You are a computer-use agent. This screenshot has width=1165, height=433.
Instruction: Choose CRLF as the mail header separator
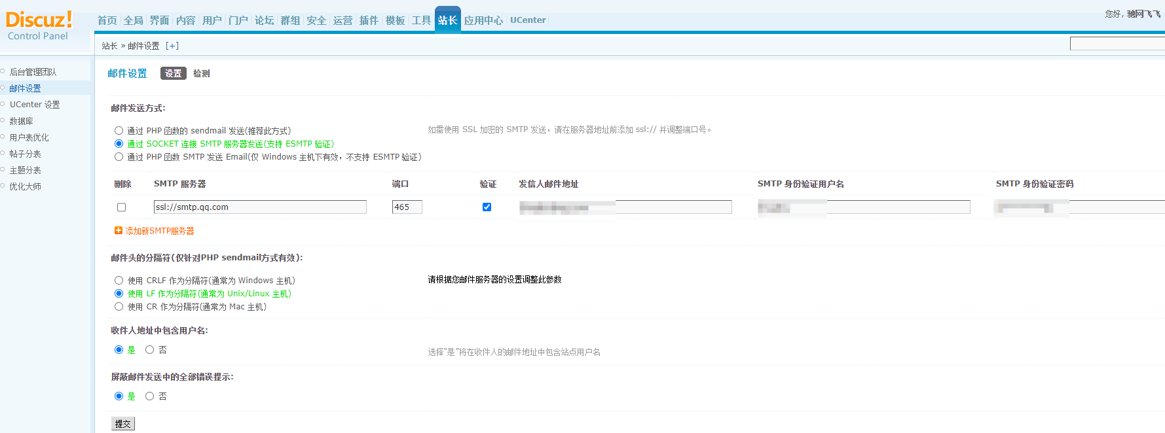119,281
